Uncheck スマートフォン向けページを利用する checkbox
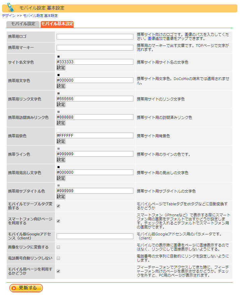Image resolution: width=240 pixels, height=296 pixels. pyautogui.click(x=58, y=221)
